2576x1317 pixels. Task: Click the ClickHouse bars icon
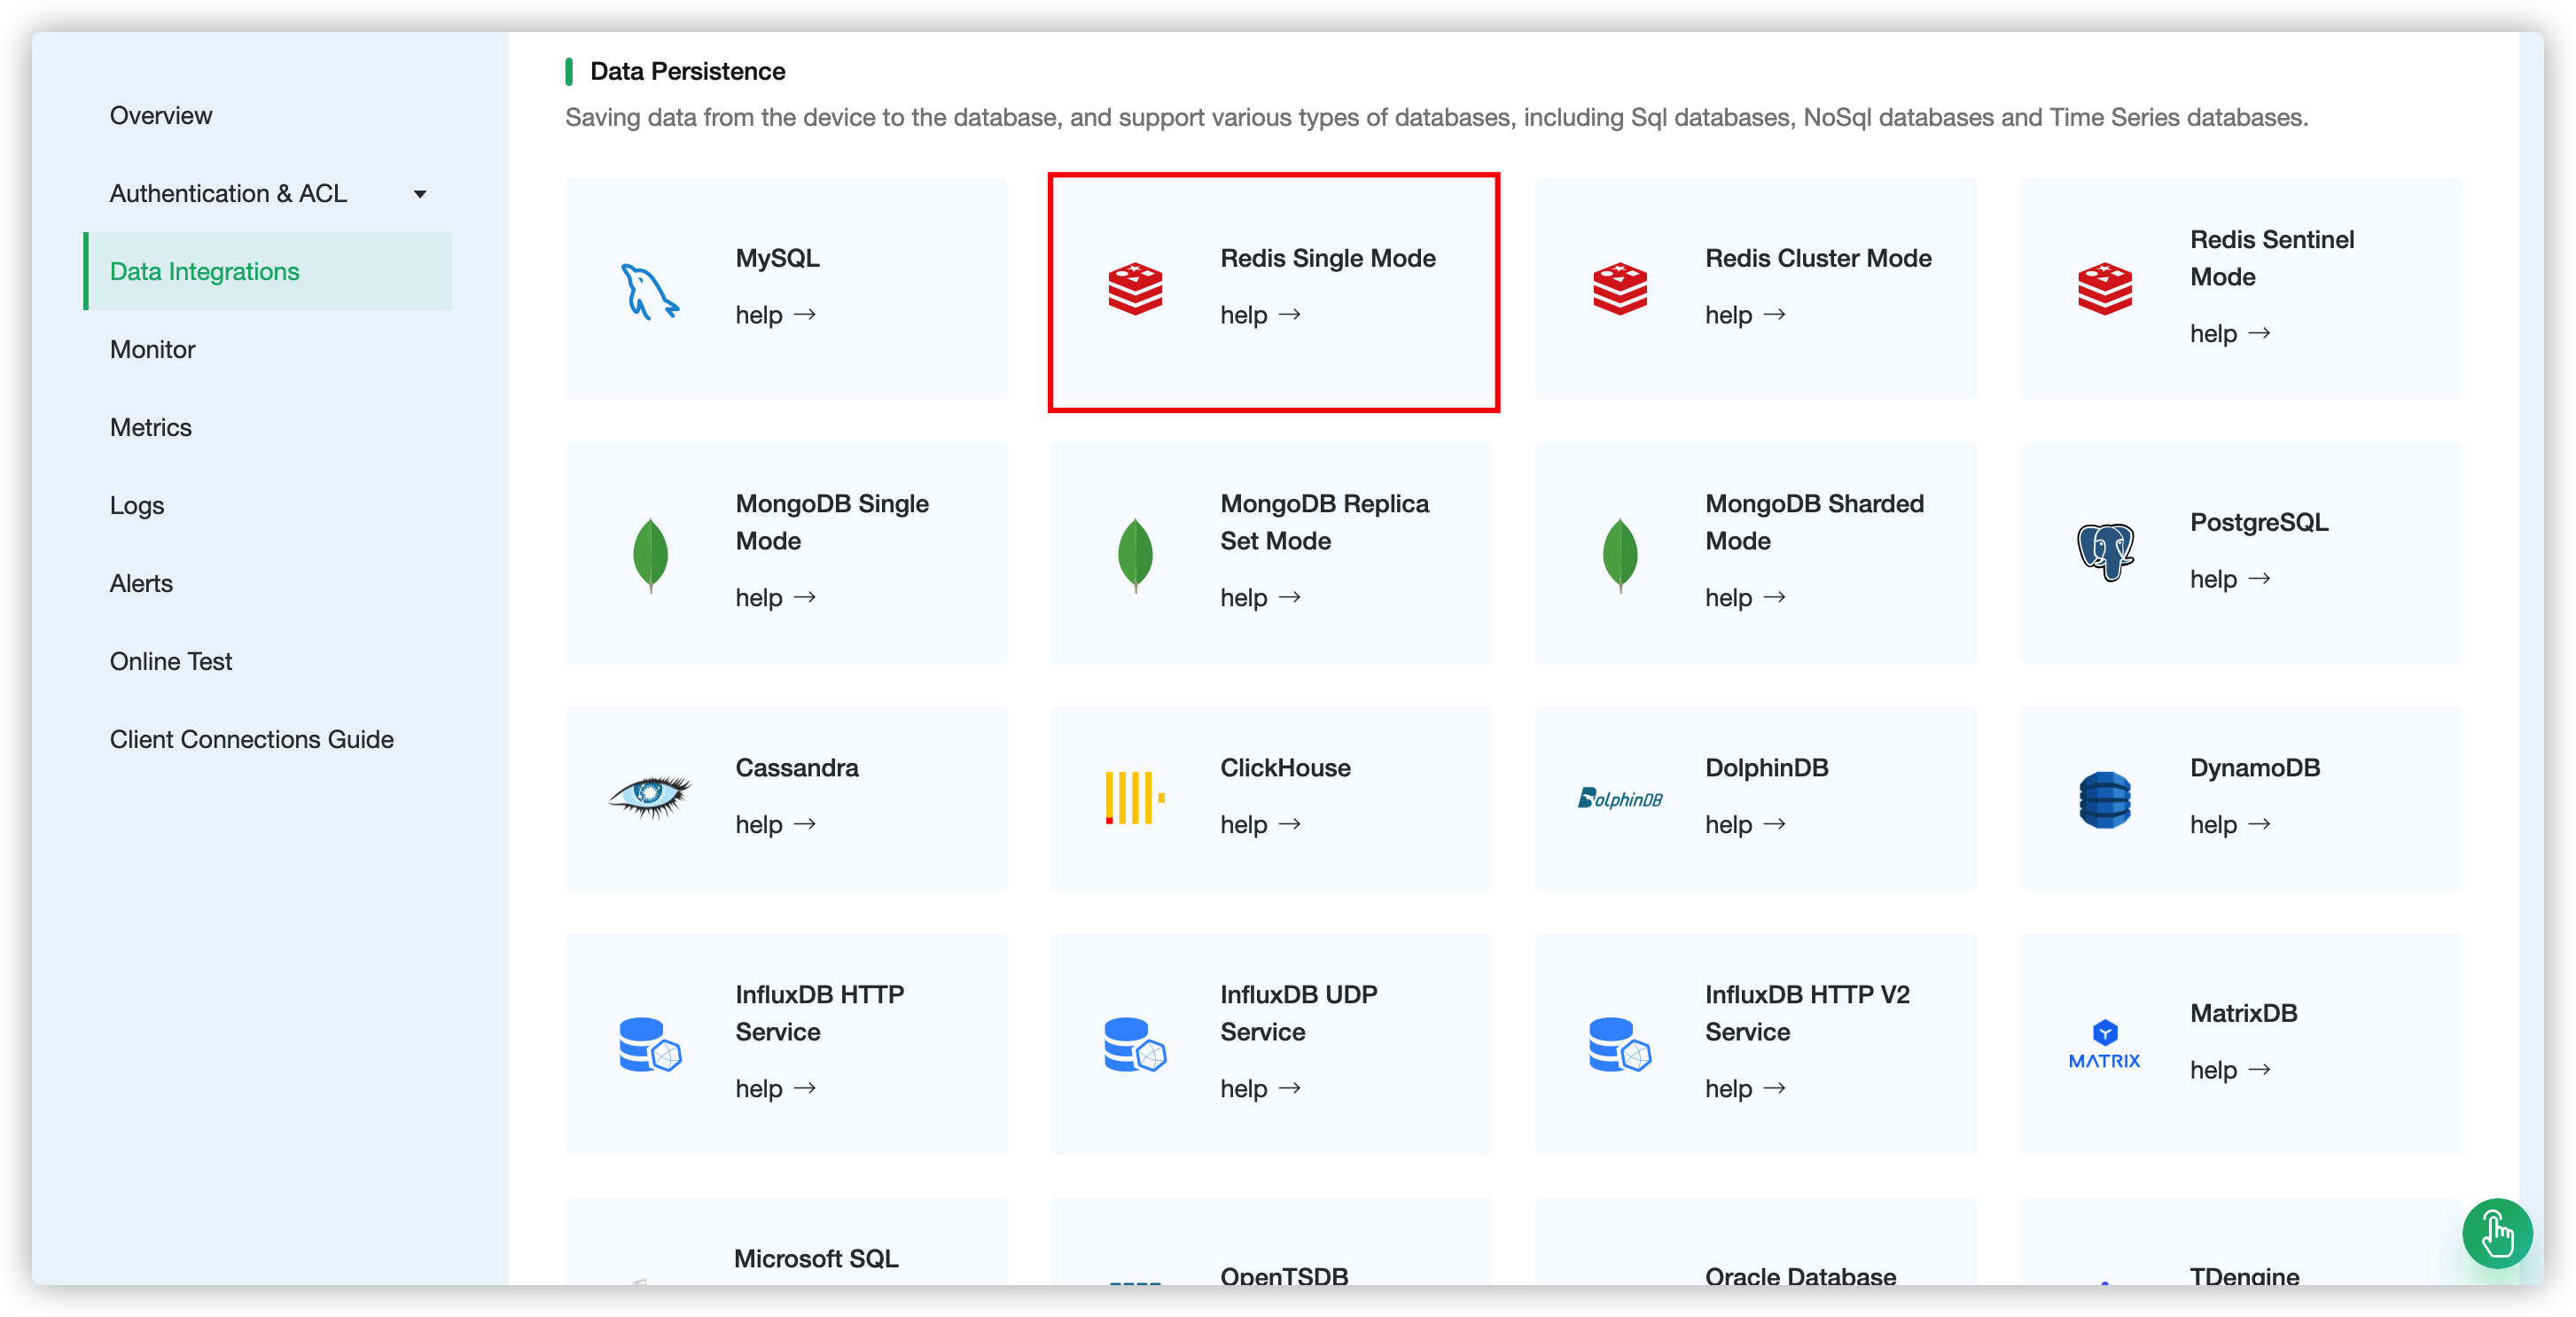point(1135,798)
